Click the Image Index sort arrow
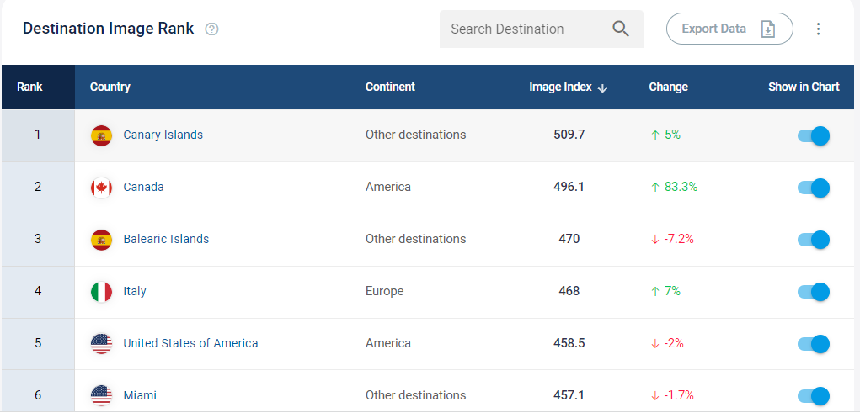Screen dimensions: 860x418 602,87
